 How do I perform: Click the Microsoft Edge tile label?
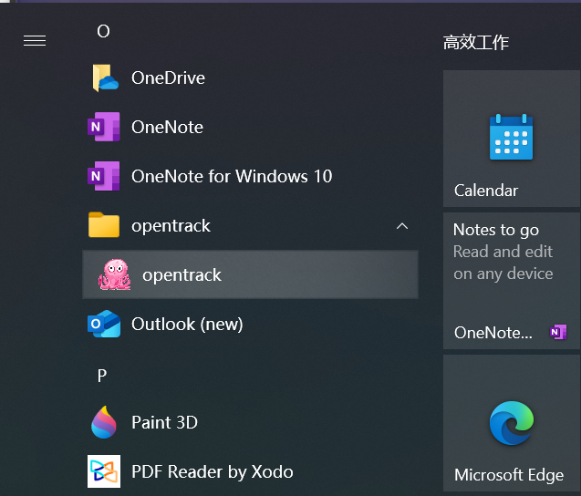tap(509, 475)
